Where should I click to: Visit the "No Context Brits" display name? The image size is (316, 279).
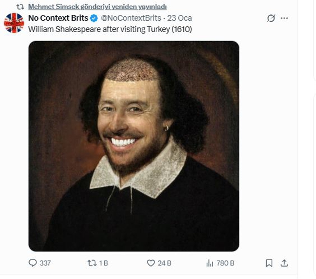58,19
